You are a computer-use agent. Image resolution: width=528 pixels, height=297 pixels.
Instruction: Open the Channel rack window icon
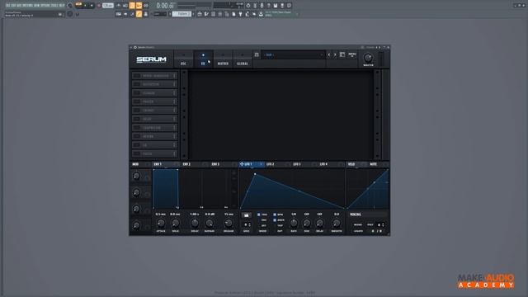213,14
